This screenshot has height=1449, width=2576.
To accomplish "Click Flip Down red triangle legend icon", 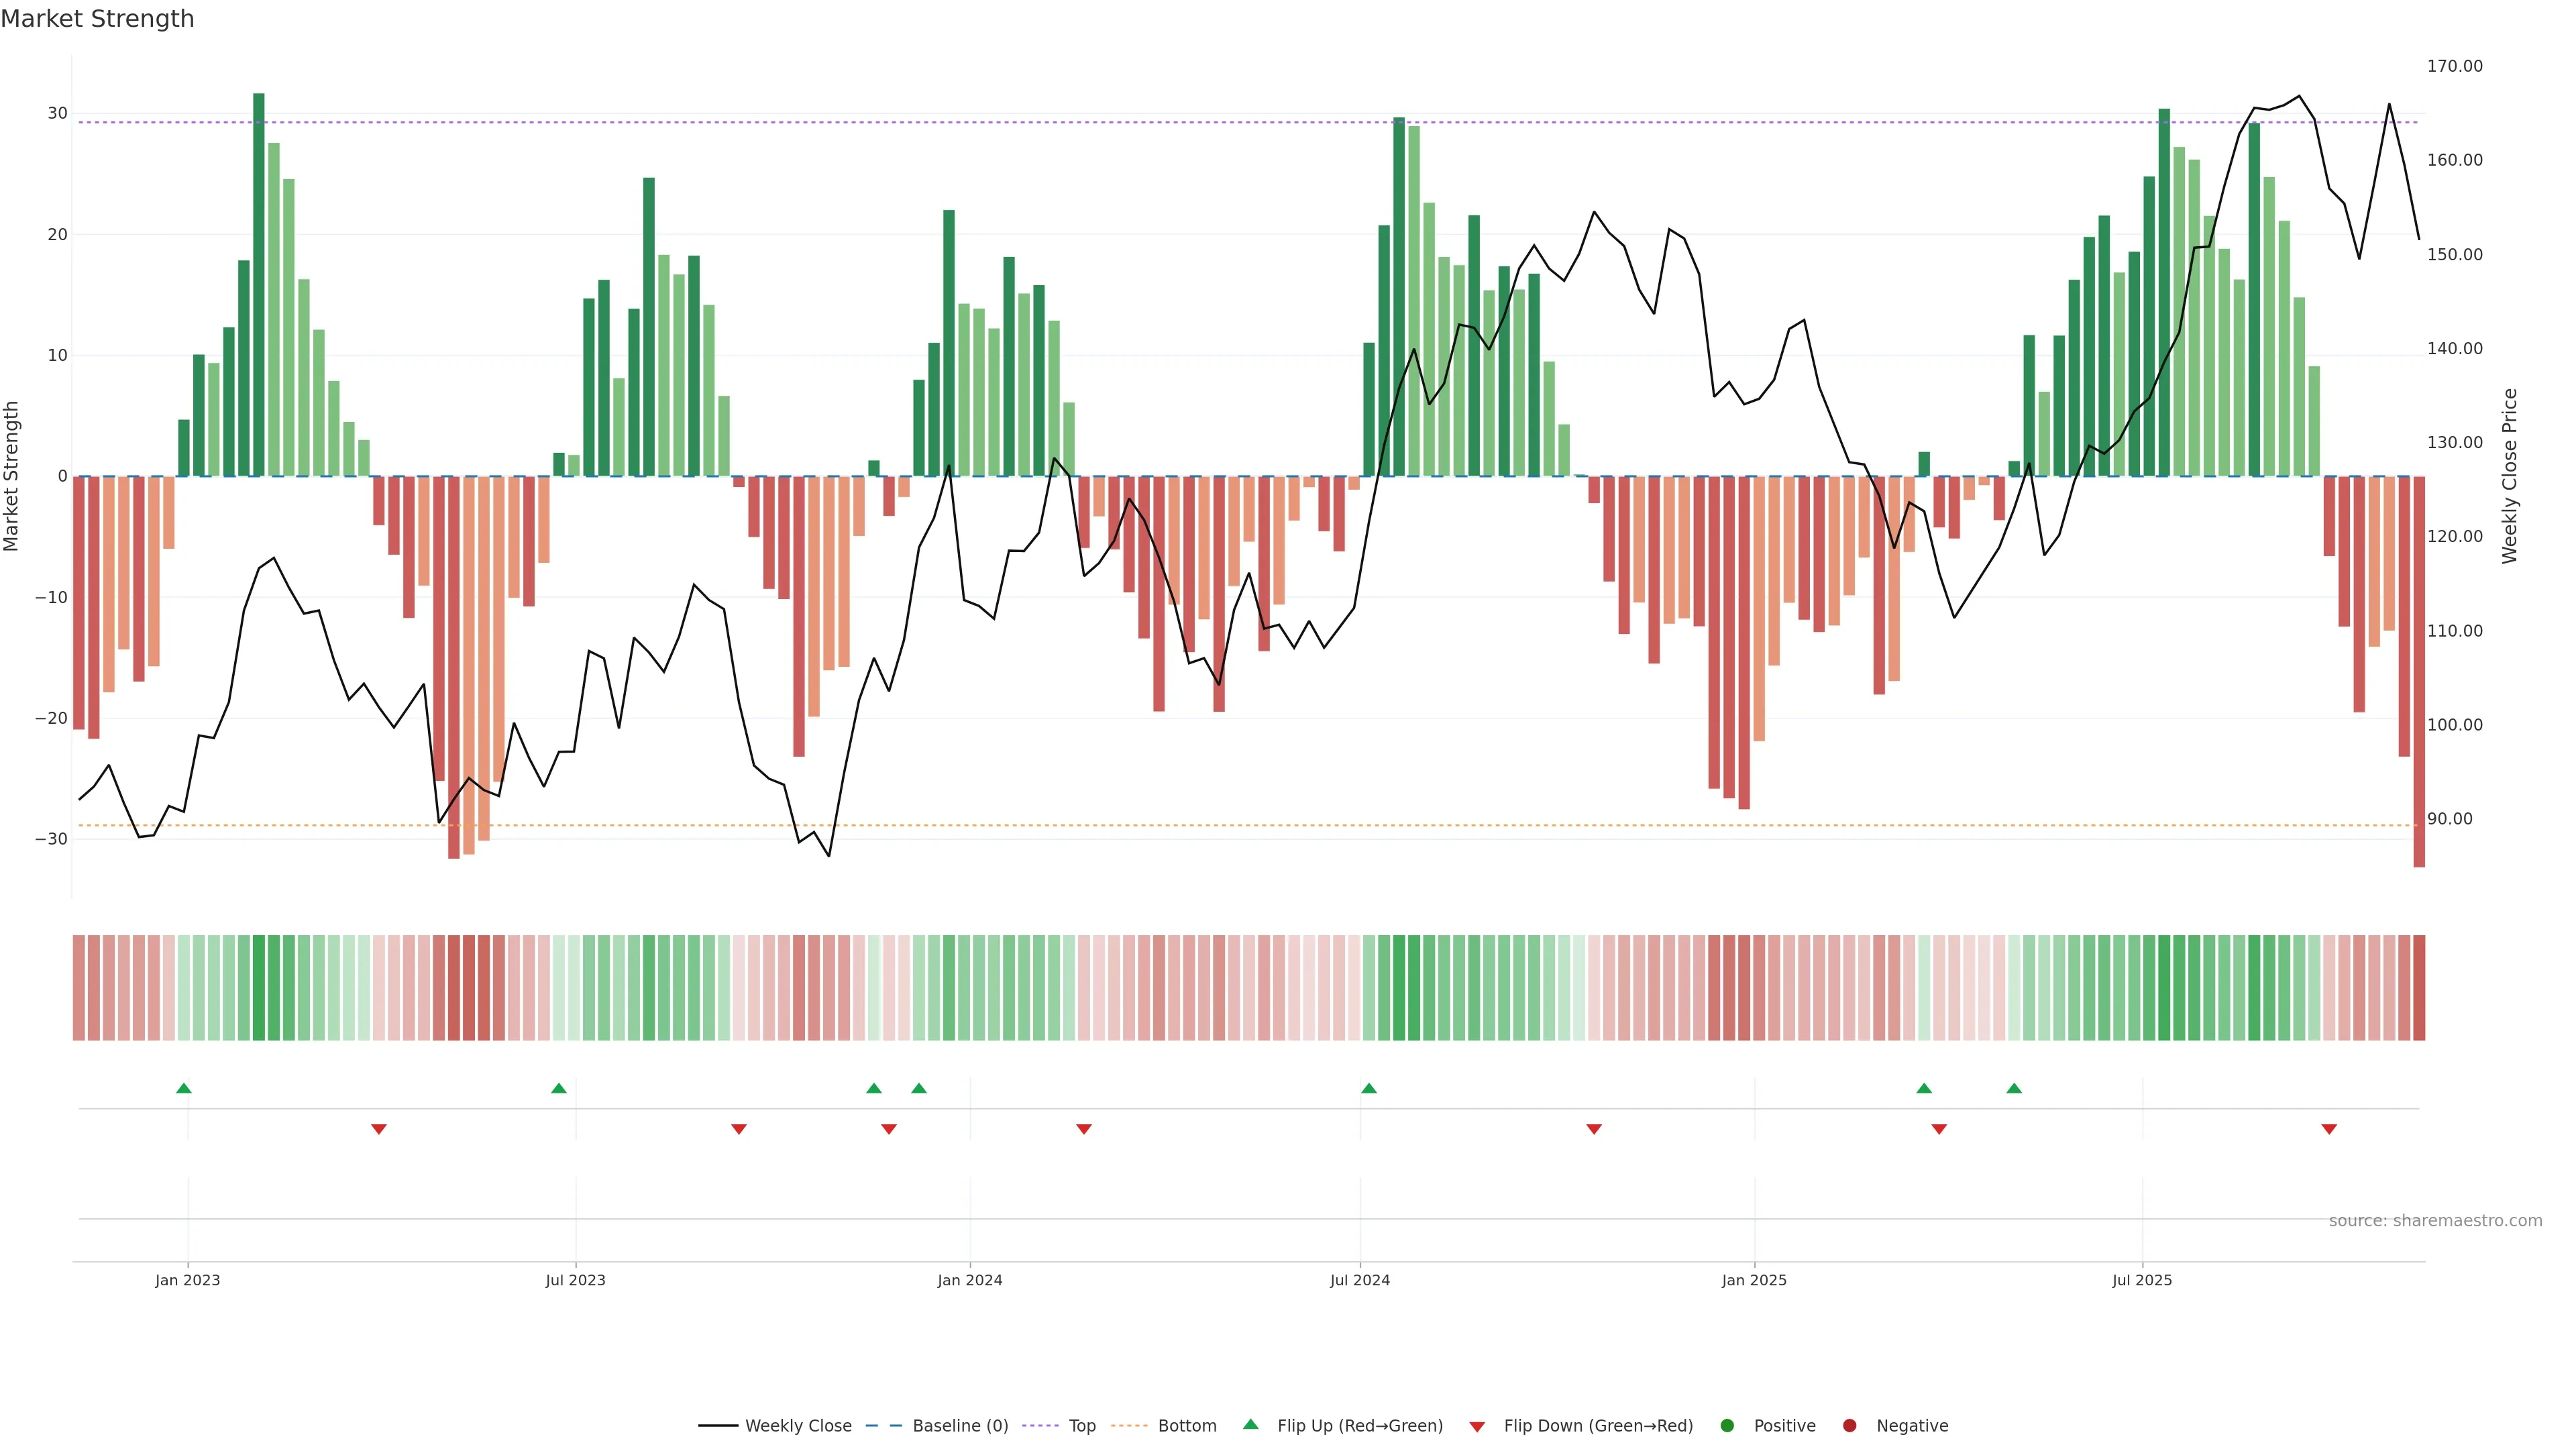I will 1477,1427.
